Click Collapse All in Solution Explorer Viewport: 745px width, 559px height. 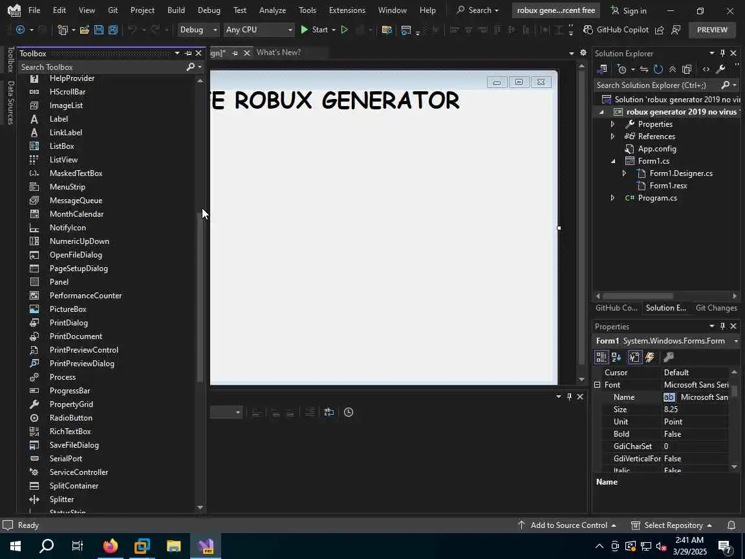pyautogui.click(x=673, y=69)
